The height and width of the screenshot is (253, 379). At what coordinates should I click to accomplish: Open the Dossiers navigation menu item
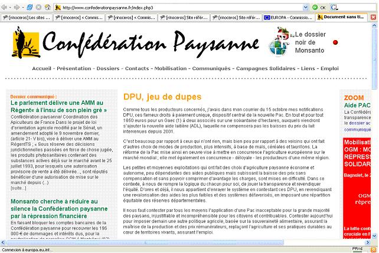click(x=109, y=69)
